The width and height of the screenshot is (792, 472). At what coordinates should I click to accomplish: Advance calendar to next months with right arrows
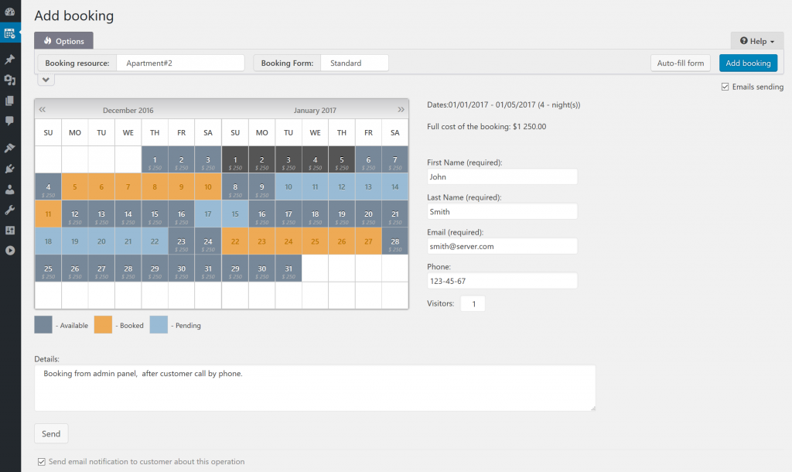401,109
